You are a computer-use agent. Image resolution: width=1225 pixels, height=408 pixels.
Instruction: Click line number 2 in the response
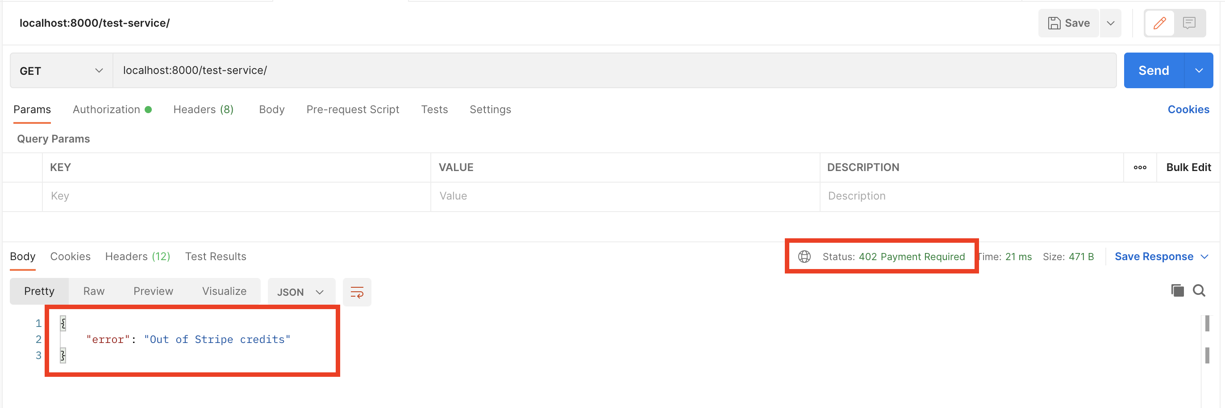point(38,340)
